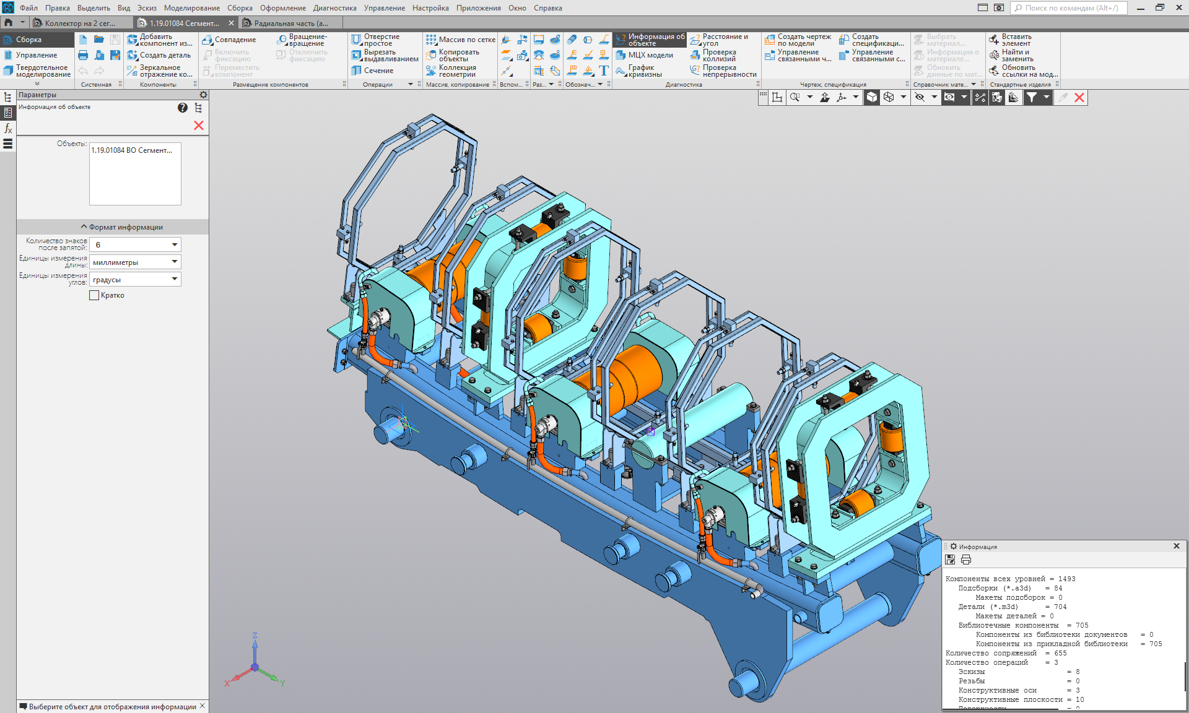The width and height of the screenshot is (1189, 713).
Task: Enable the Кратко checkbox
Action: point(94,295)
